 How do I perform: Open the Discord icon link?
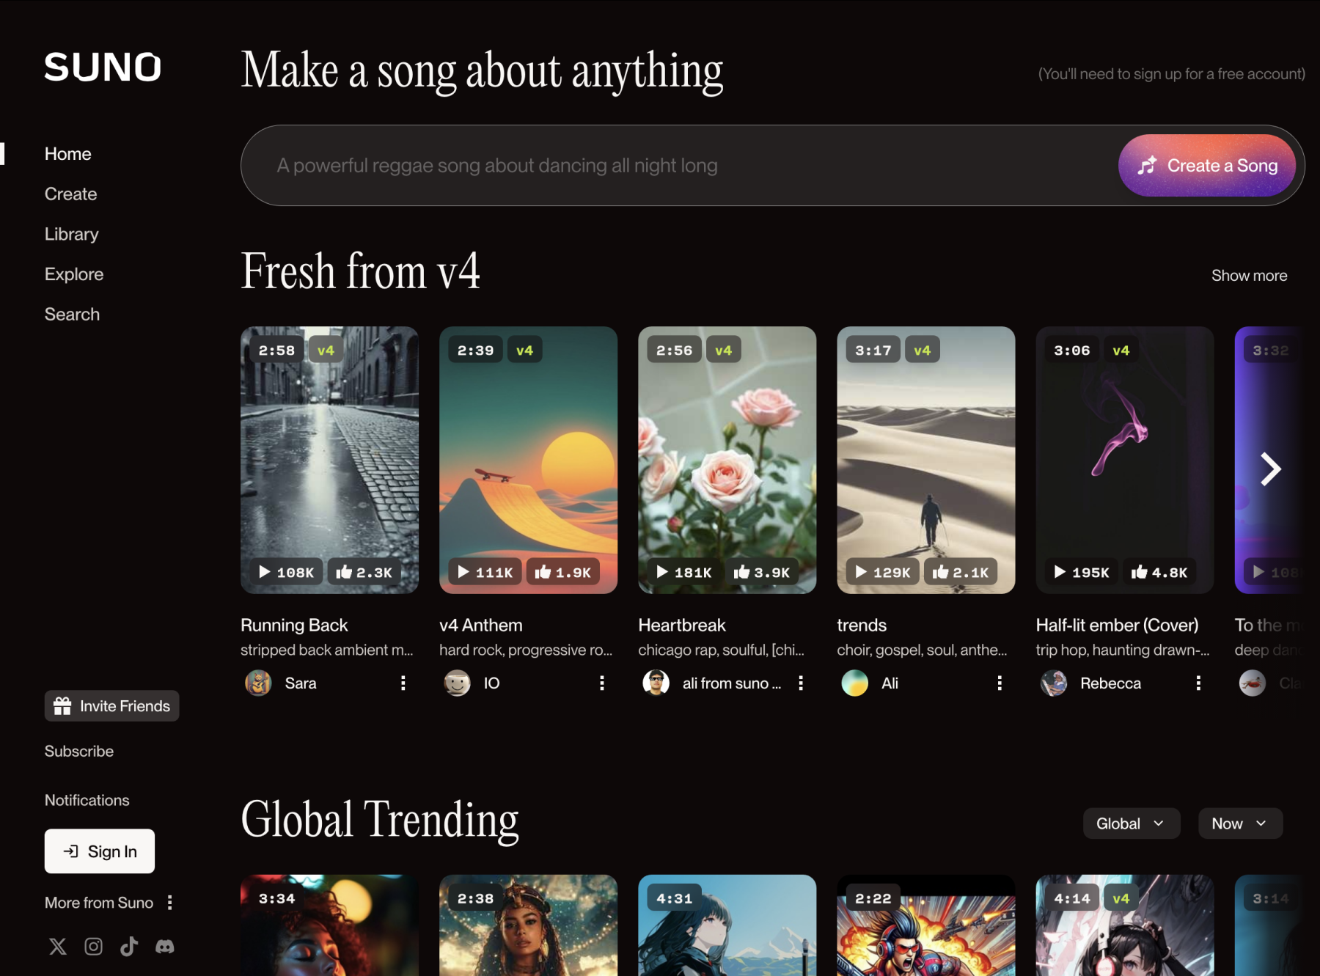pos(165,947)
